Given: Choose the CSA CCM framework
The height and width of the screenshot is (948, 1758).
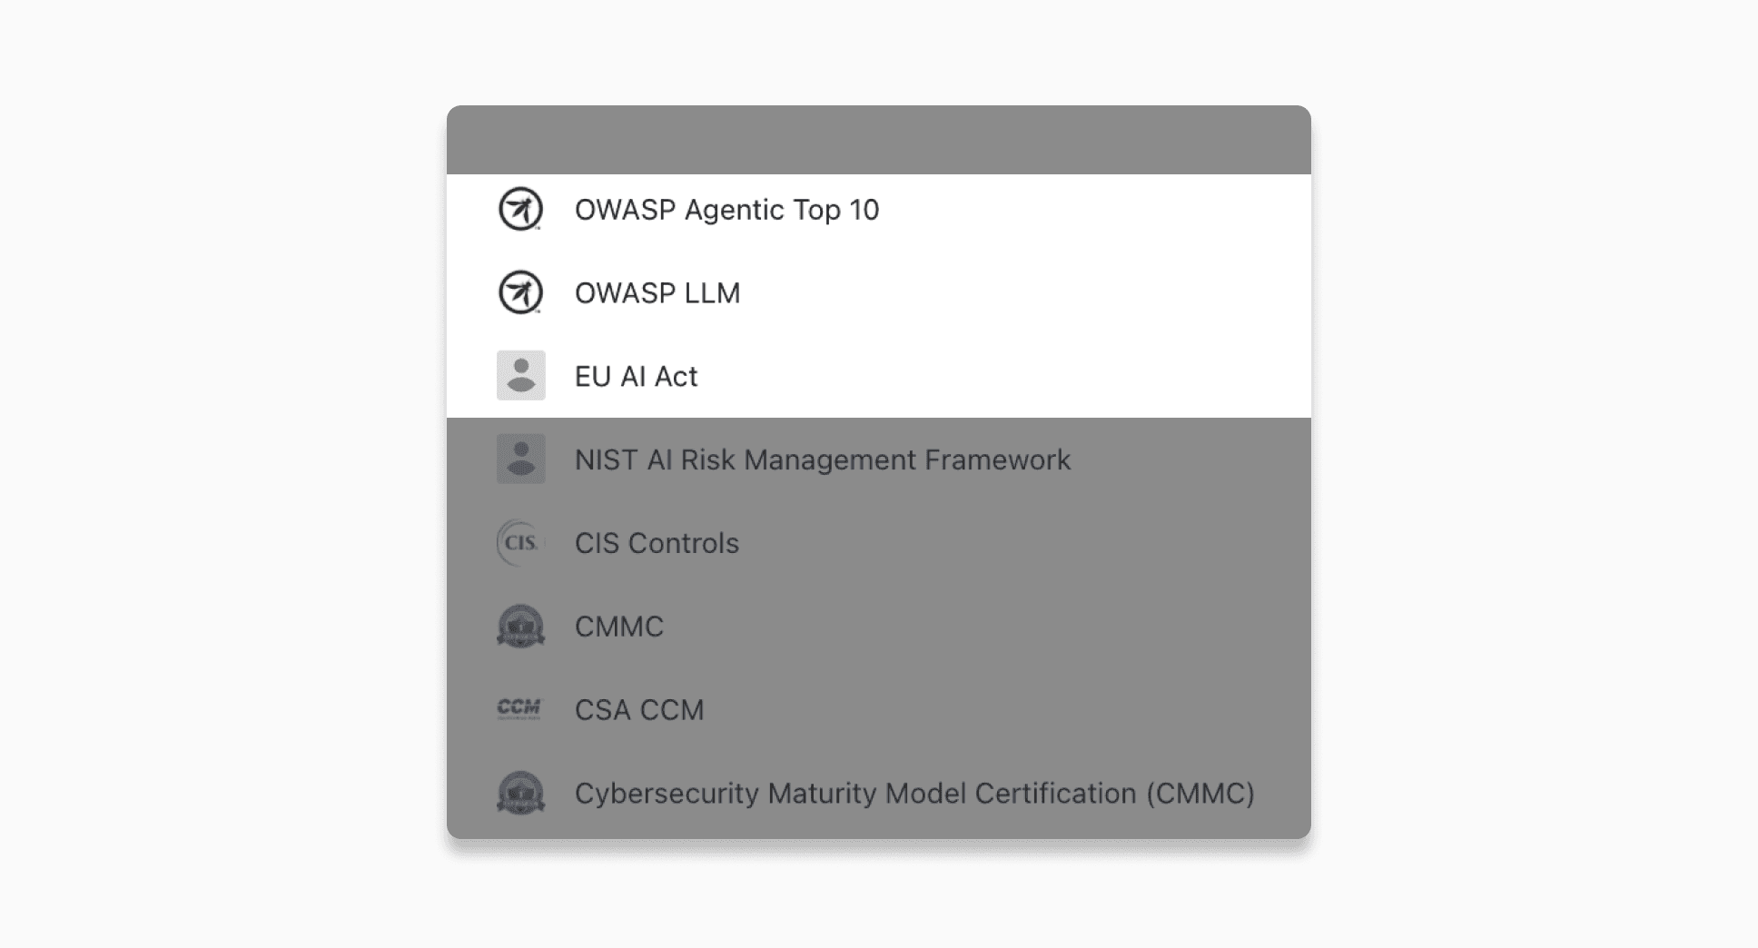Looking at the screenshot, I should 639,710.
